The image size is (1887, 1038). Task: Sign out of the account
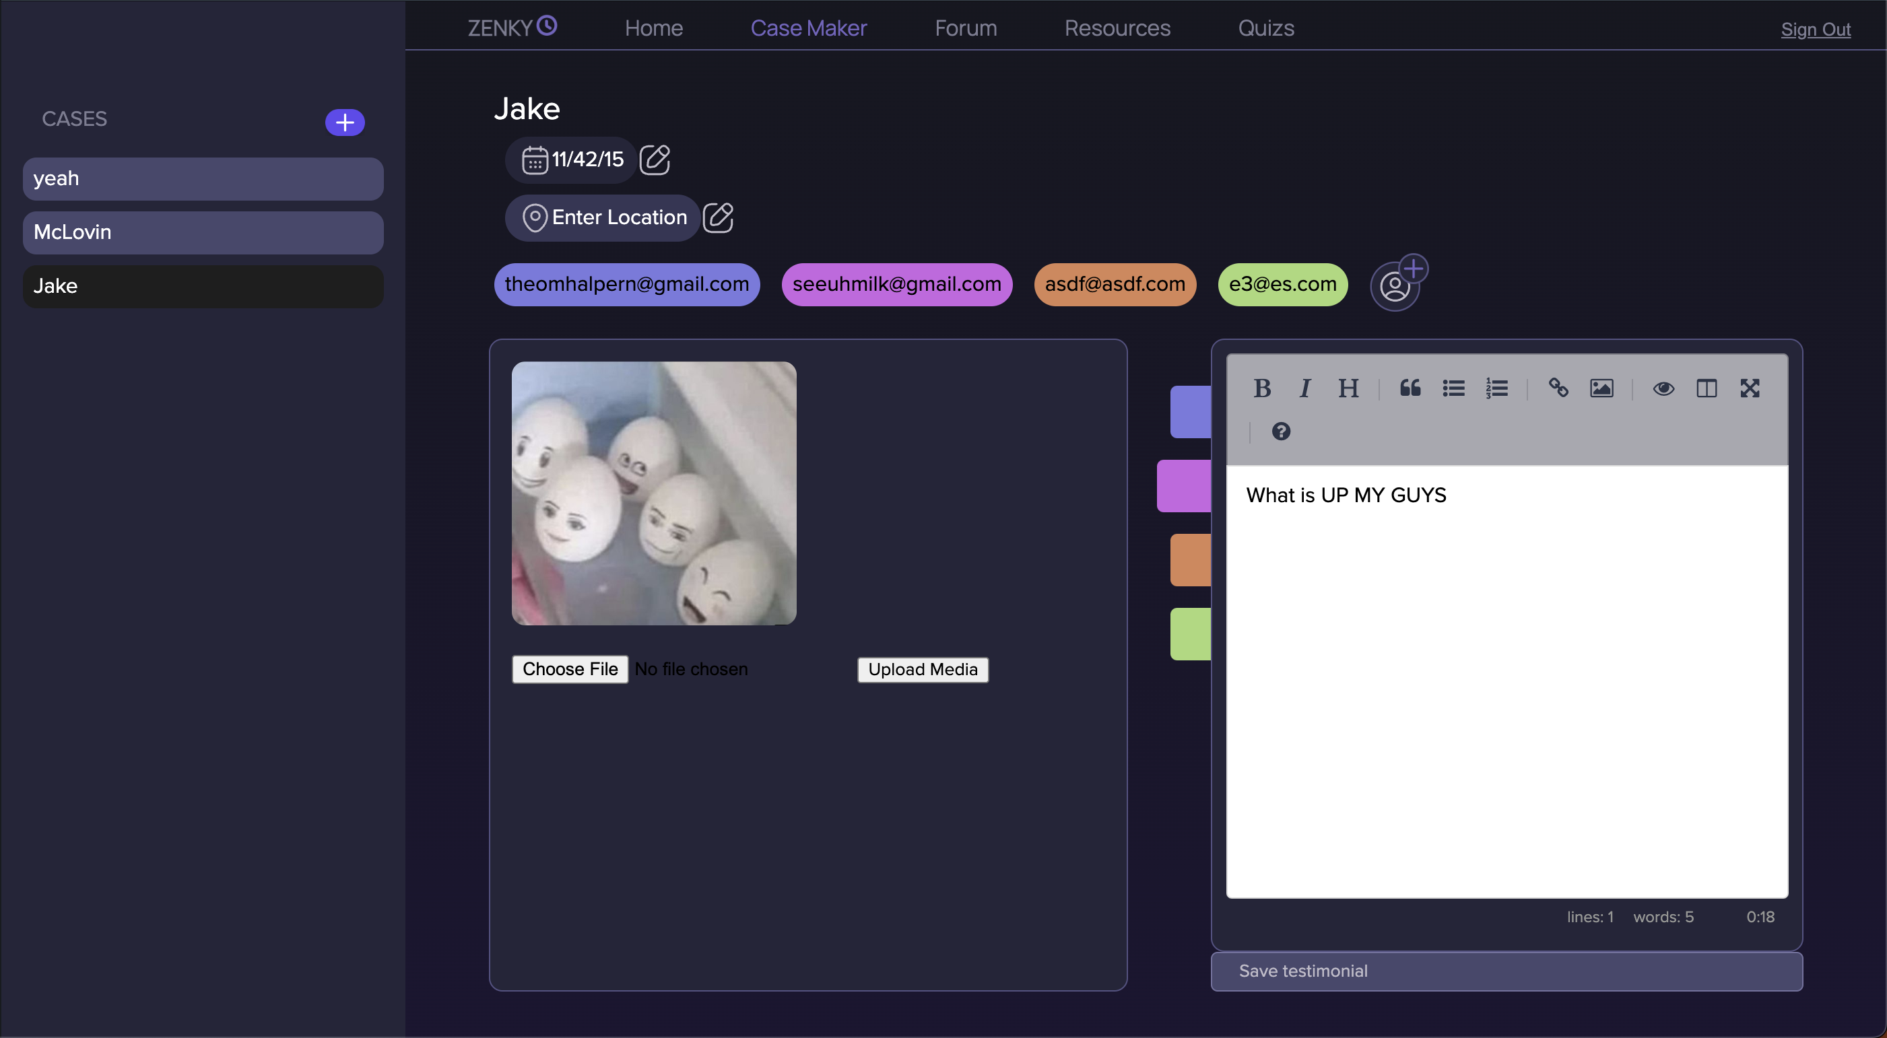pos(1815,29)
